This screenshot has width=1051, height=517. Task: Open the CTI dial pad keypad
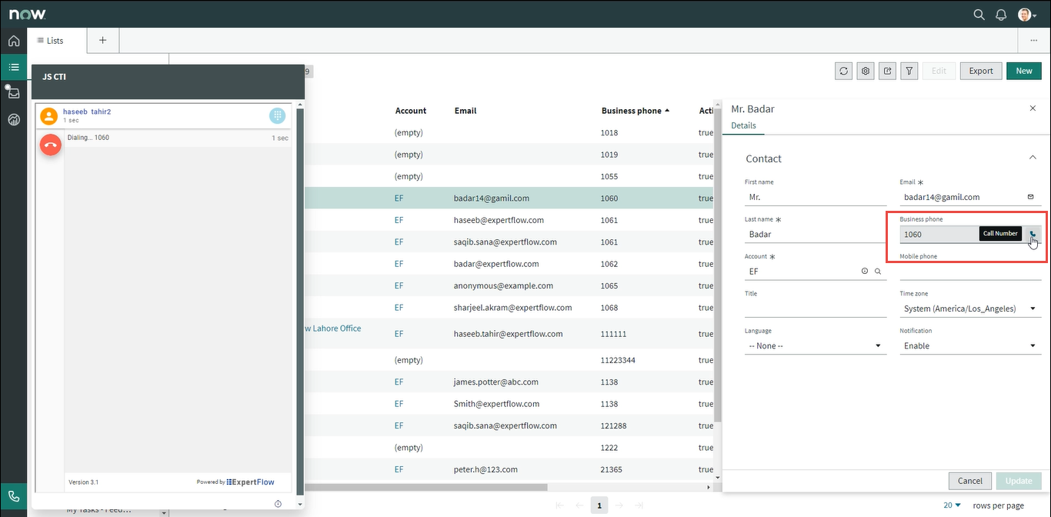[x=278, y=115]
